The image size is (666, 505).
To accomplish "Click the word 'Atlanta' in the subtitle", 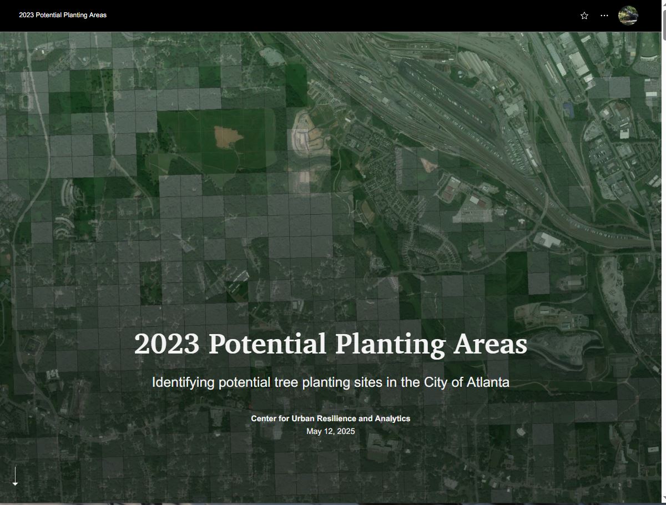I will click(x=488, y=382).
